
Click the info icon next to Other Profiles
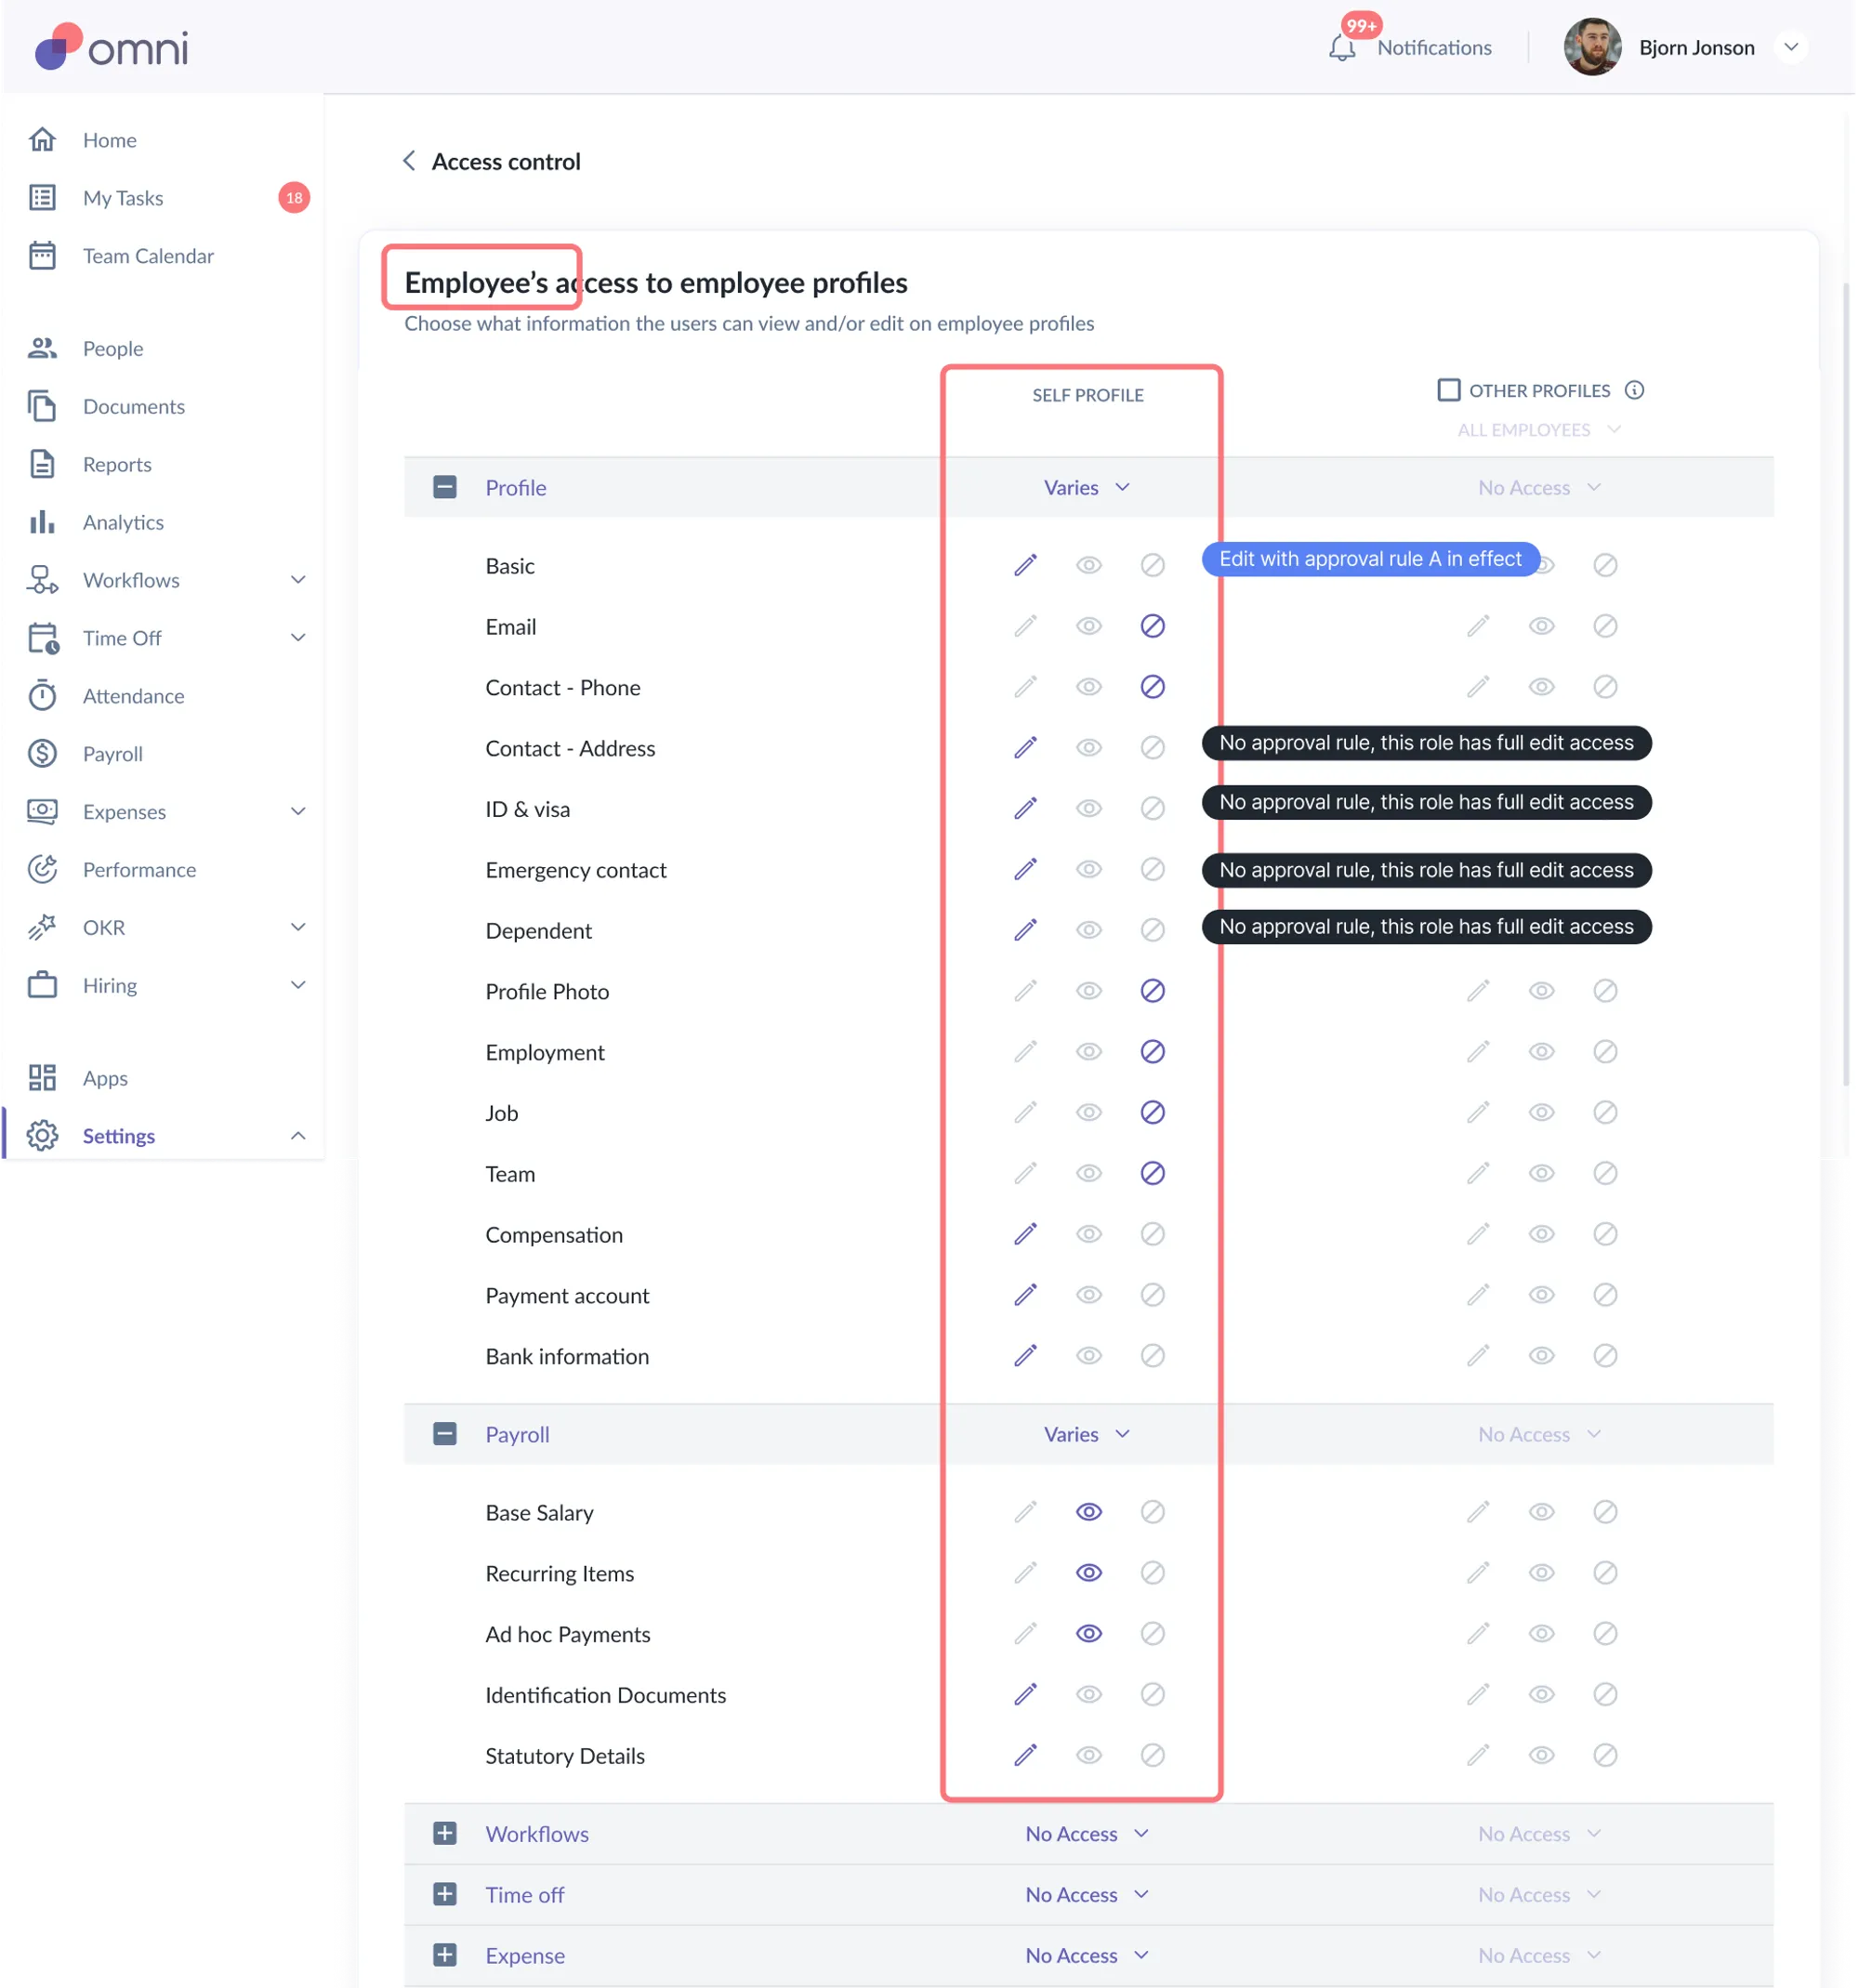click(1634, 390)
